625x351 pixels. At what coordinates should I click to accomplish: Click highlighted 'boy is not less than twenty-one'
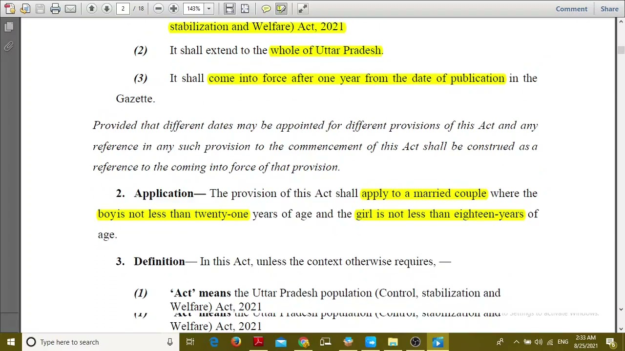[x=173, y=214]
